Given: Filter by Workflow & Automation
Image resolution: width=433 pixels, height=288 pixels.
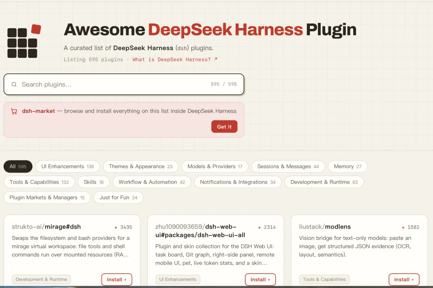Looking at the screenshot, I should click(152, 182).
